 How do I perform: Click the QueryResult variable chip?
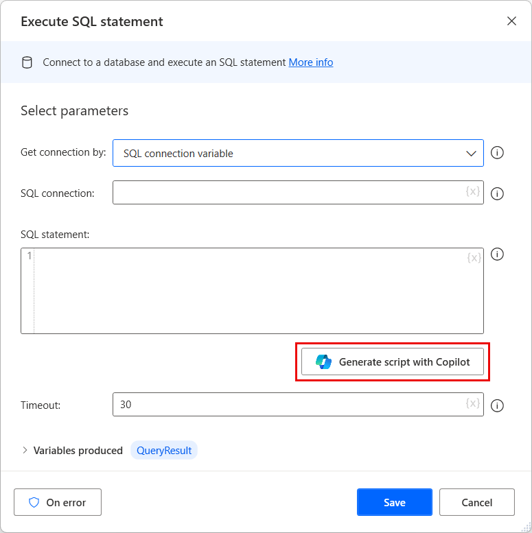pos(164,451)
